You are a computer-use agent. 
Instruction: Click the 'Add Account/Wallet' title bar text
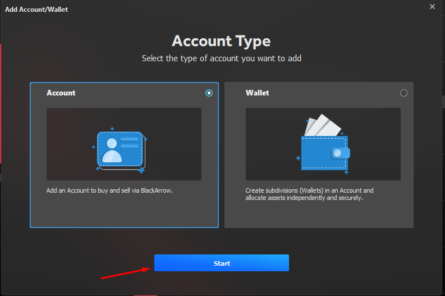(36, 10)
